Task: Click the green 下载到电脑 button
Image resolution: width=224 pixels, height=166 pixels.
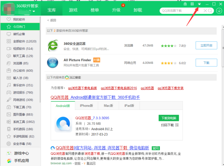Action: point(169,118)
